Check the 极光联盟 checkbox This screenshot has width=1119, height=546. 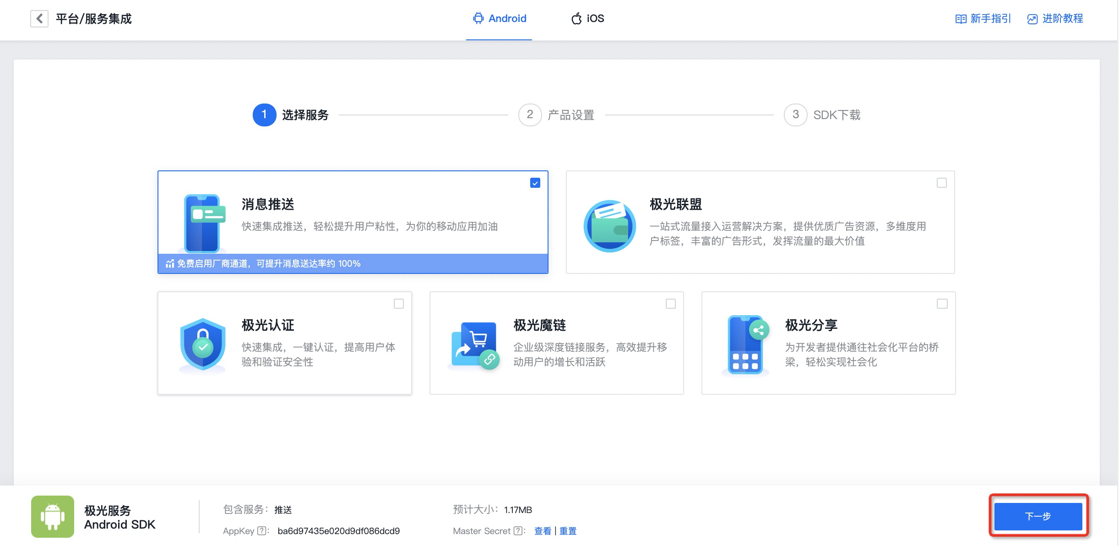tap(941, 183)
